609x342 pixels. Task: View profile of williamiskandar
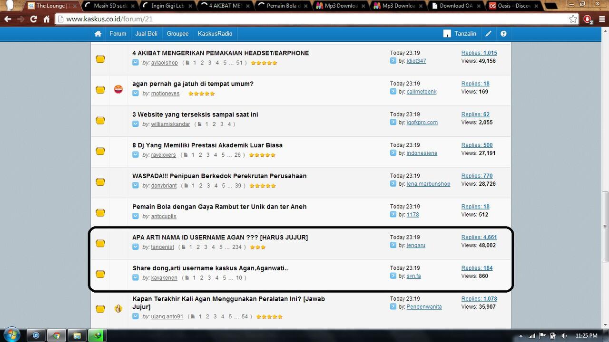170,124
